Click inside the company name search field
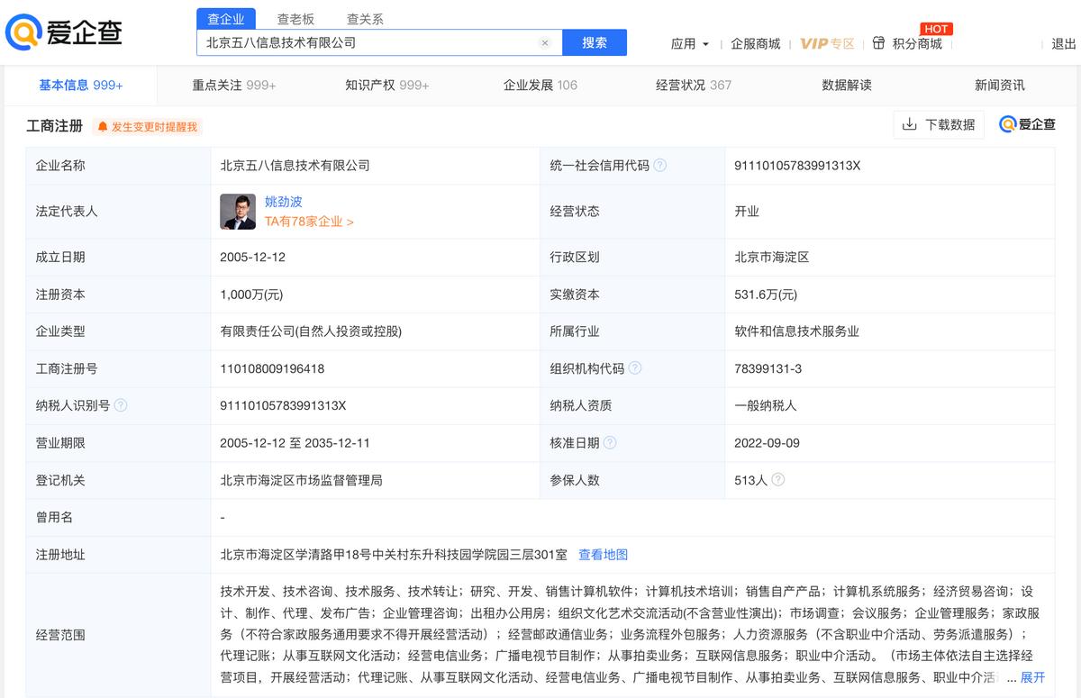This screenshot has height=698, width=1081. coord(360,42)
